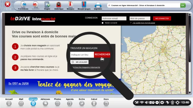193x108 pixels.
Task: Click the Tentez de gagner des voyages banner
Action: (63, 86)
